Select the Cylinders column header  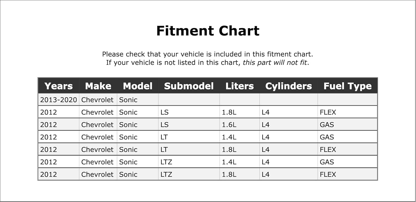point(288,86)
